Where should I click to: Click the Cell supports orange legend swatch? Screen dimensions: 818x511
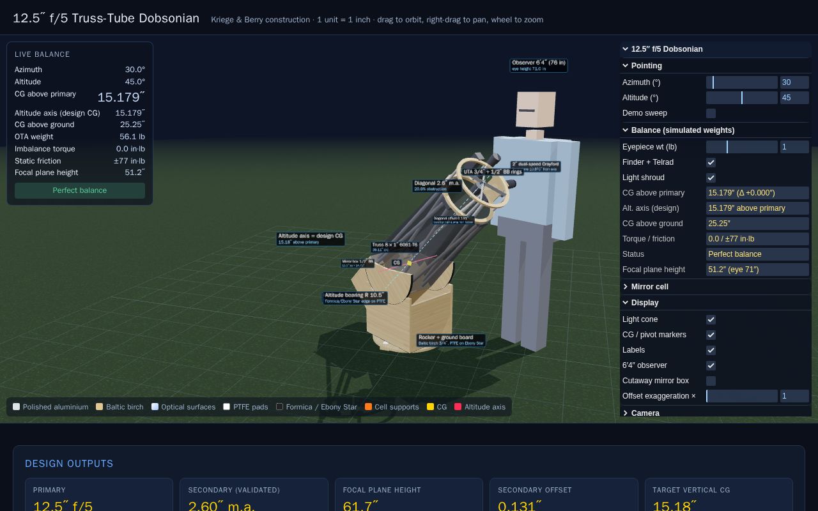pos(368,407)
